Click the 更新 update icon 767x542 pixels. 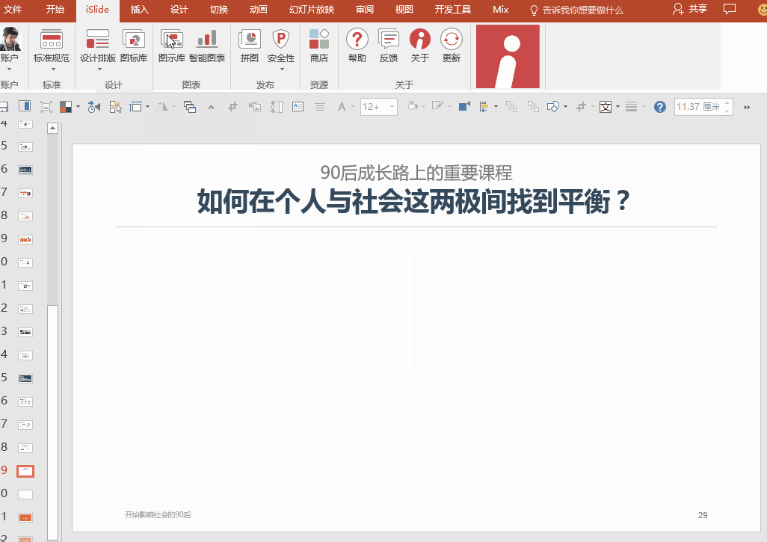coord(451,46)
